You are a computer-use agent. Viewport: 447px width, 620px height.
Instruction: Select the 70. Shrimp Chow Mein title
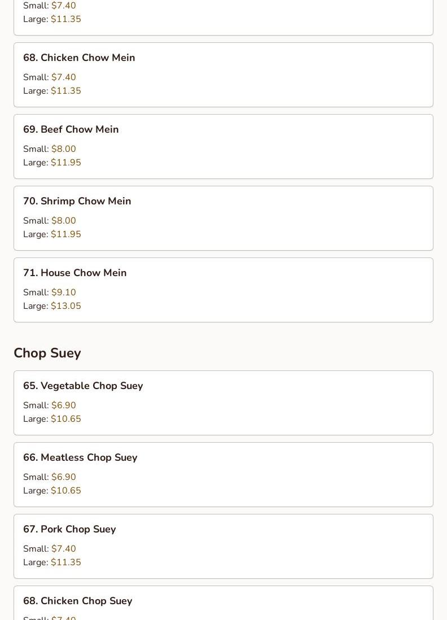pos(77,201)
